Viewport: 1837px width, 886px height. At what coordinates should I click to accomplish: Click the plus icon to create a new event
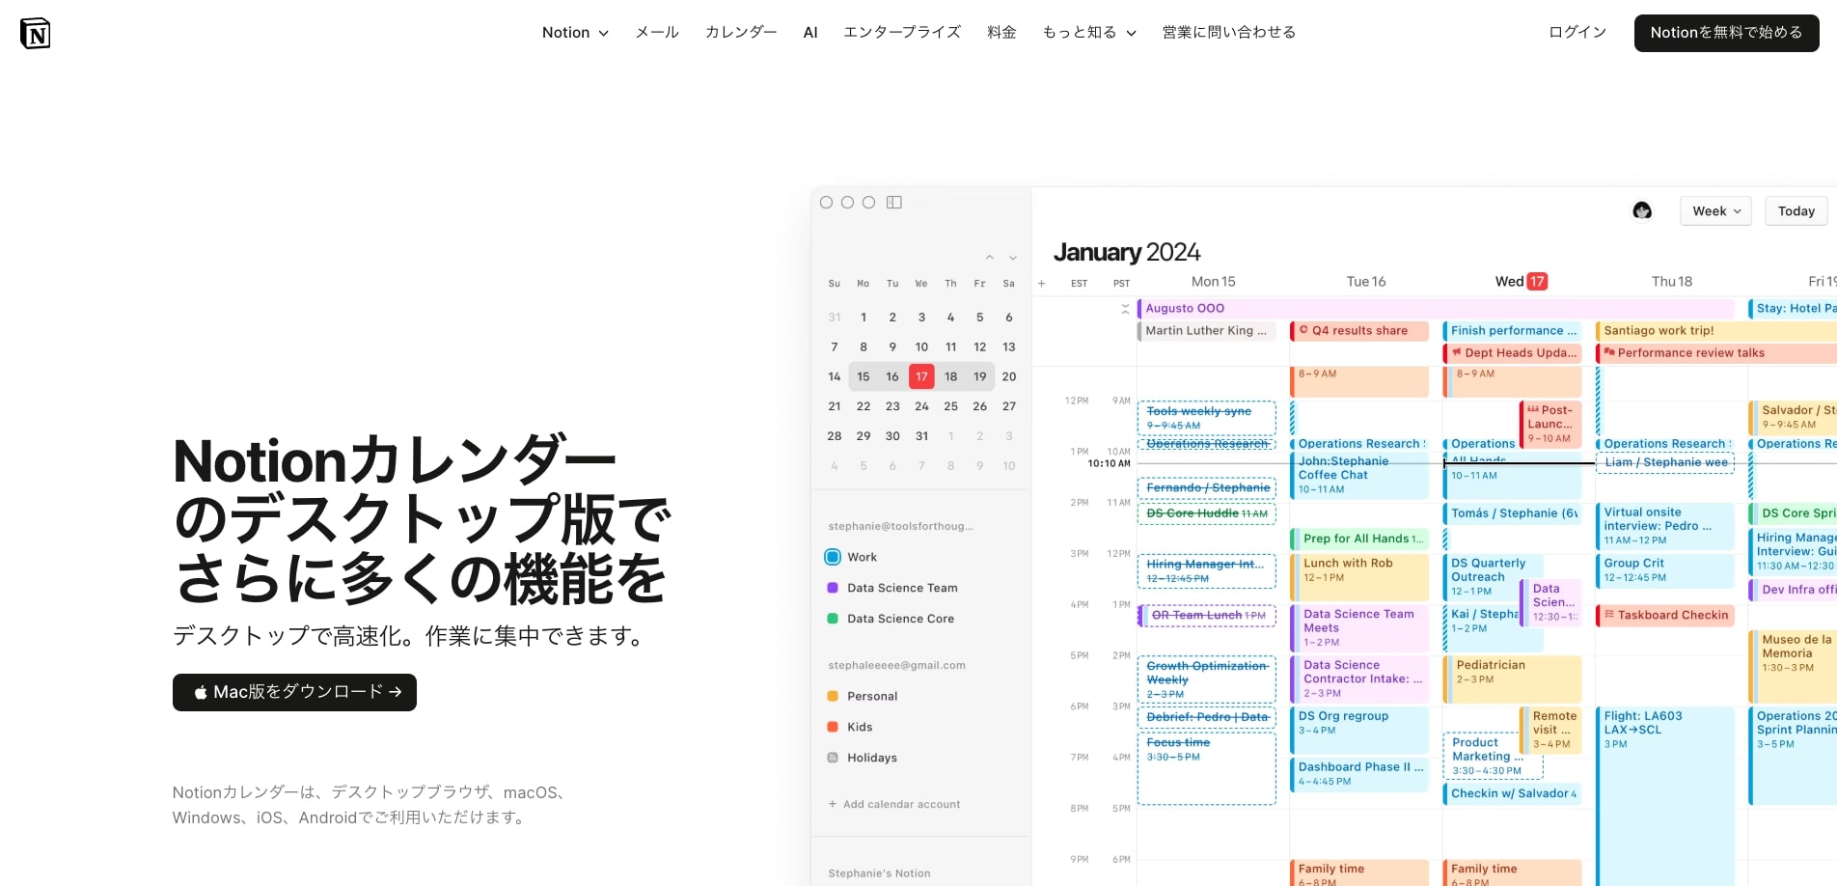1041,283
